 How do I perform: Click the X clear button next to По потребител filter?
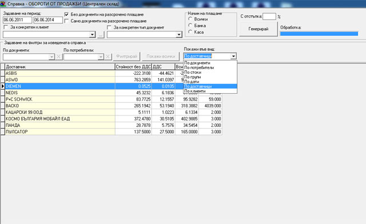[108, 57]
